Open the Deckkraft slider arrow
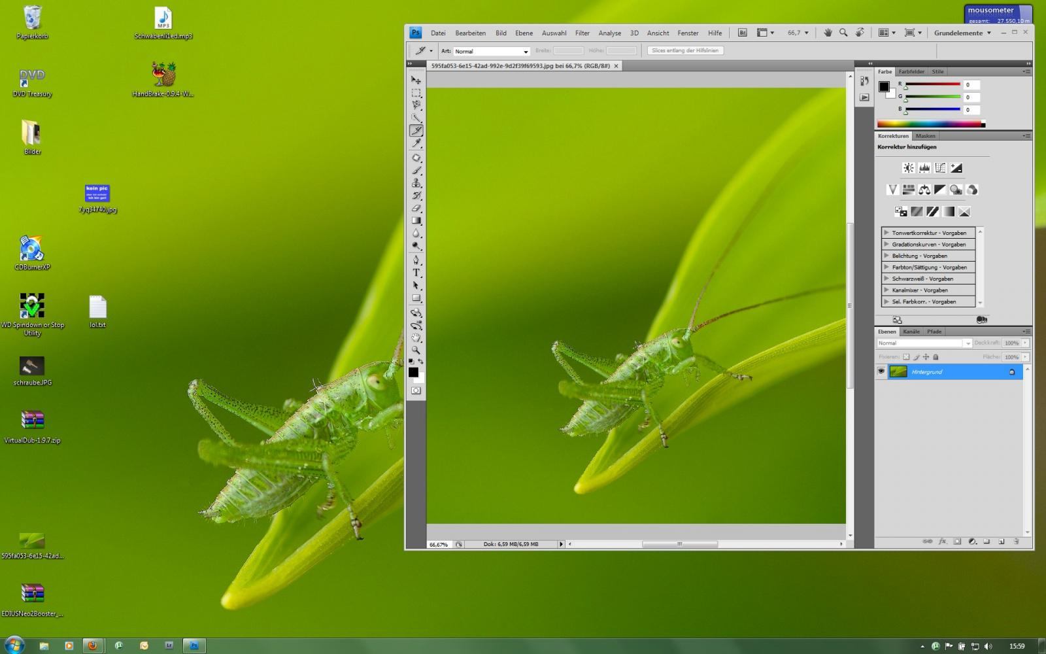 point(1025,343)
